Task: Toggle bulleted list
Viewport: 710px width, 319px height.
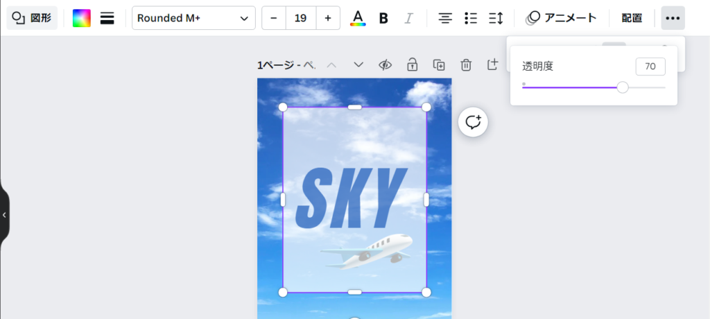Action: pyautogui.click(x=471, y=18)
